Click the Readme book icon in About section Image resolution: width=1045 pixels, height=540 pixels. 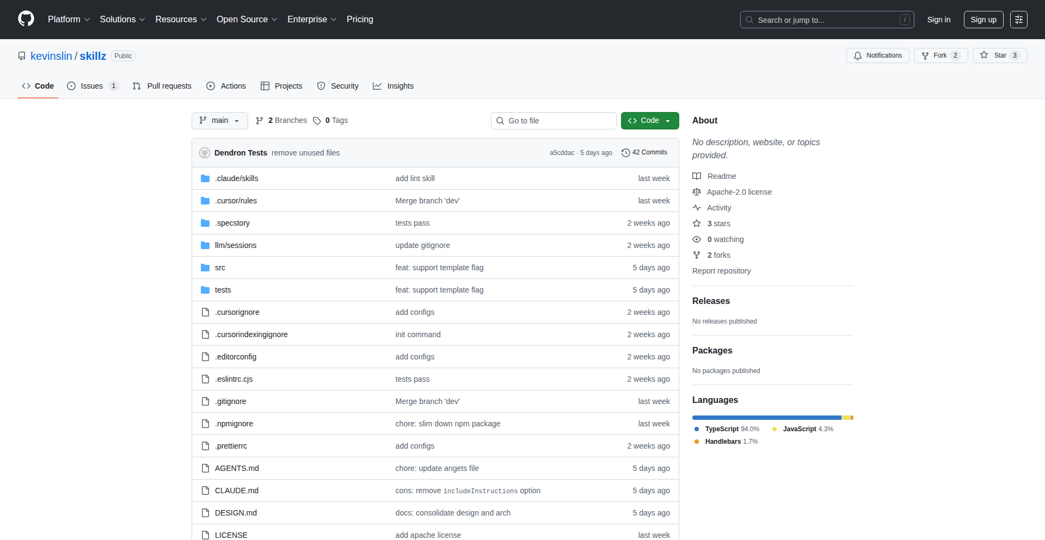(x=697, y=176)
